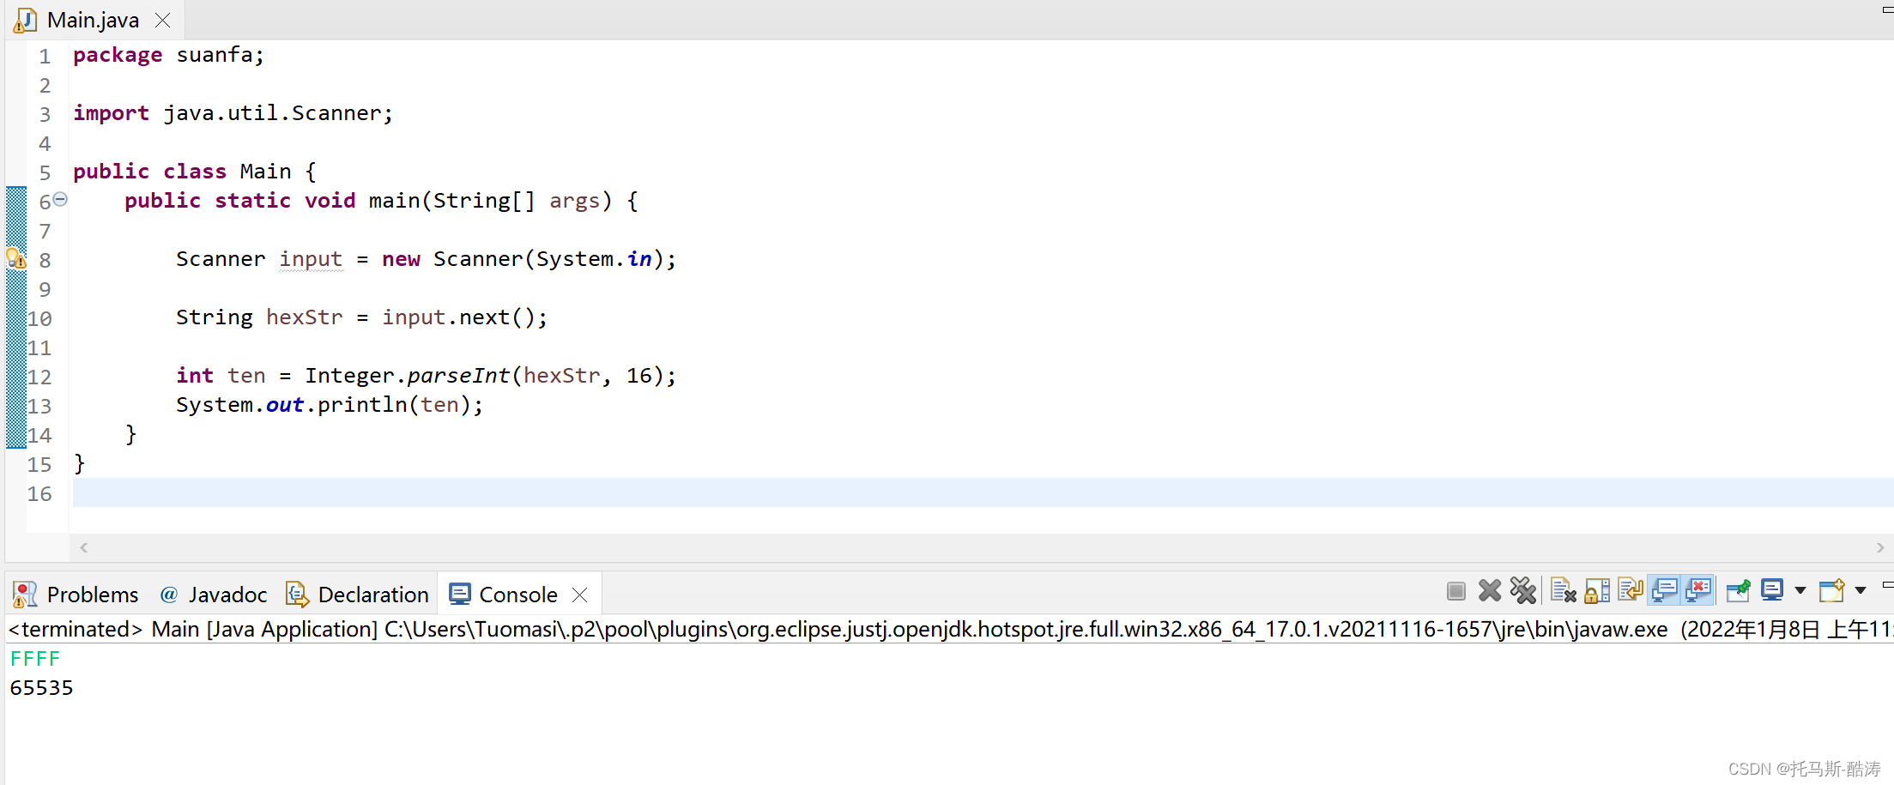This screenshot has width=1894, height=785.
Task: Switch to the Problems tab
Action: click(x=76, y=595)
